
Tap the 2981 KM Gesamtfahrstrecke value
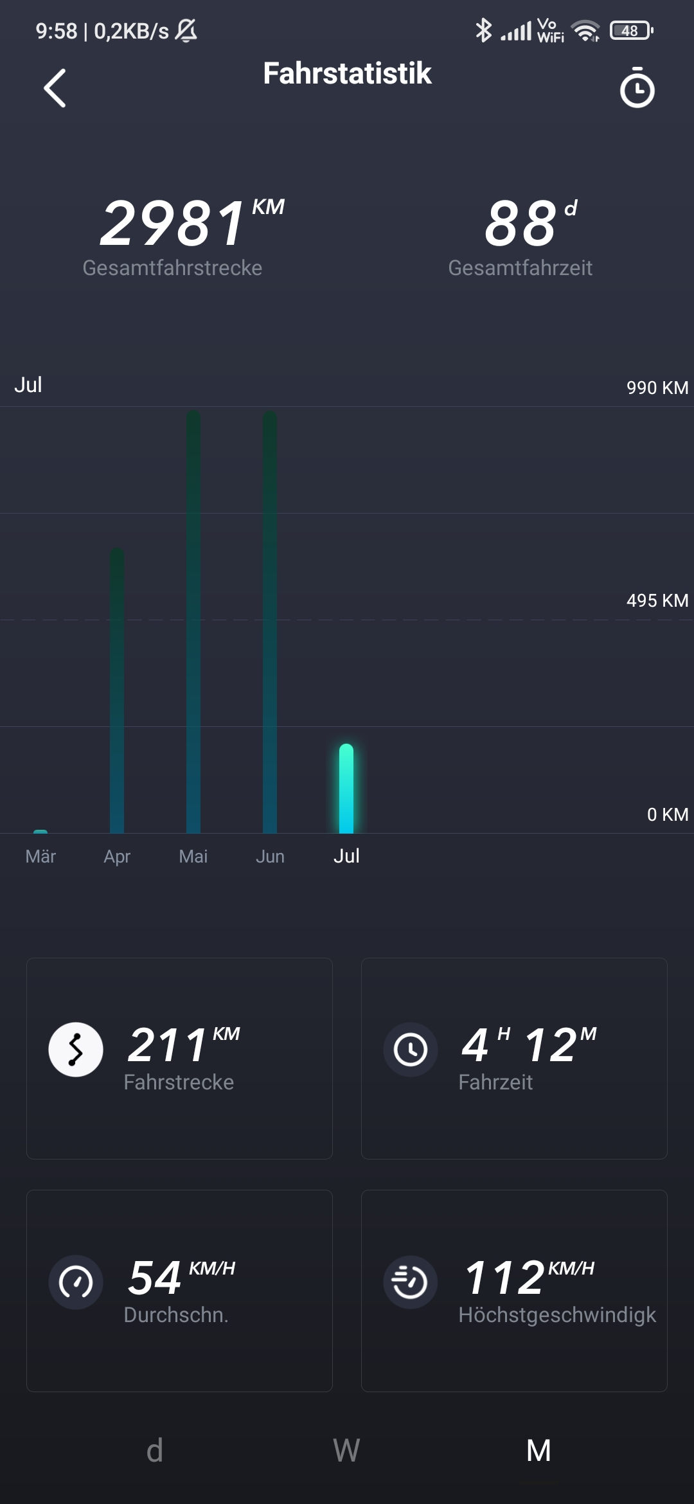click(173, 224)
